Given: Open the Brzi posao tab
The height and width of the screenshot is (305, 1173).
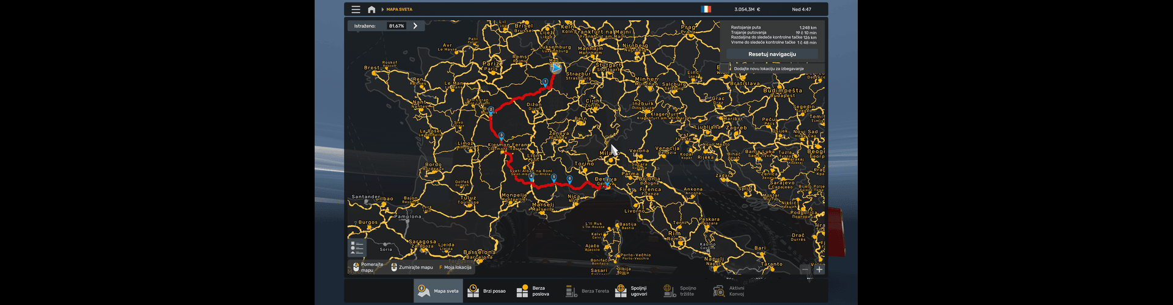Looking at the screenshot, I should [x=487, y=291].
